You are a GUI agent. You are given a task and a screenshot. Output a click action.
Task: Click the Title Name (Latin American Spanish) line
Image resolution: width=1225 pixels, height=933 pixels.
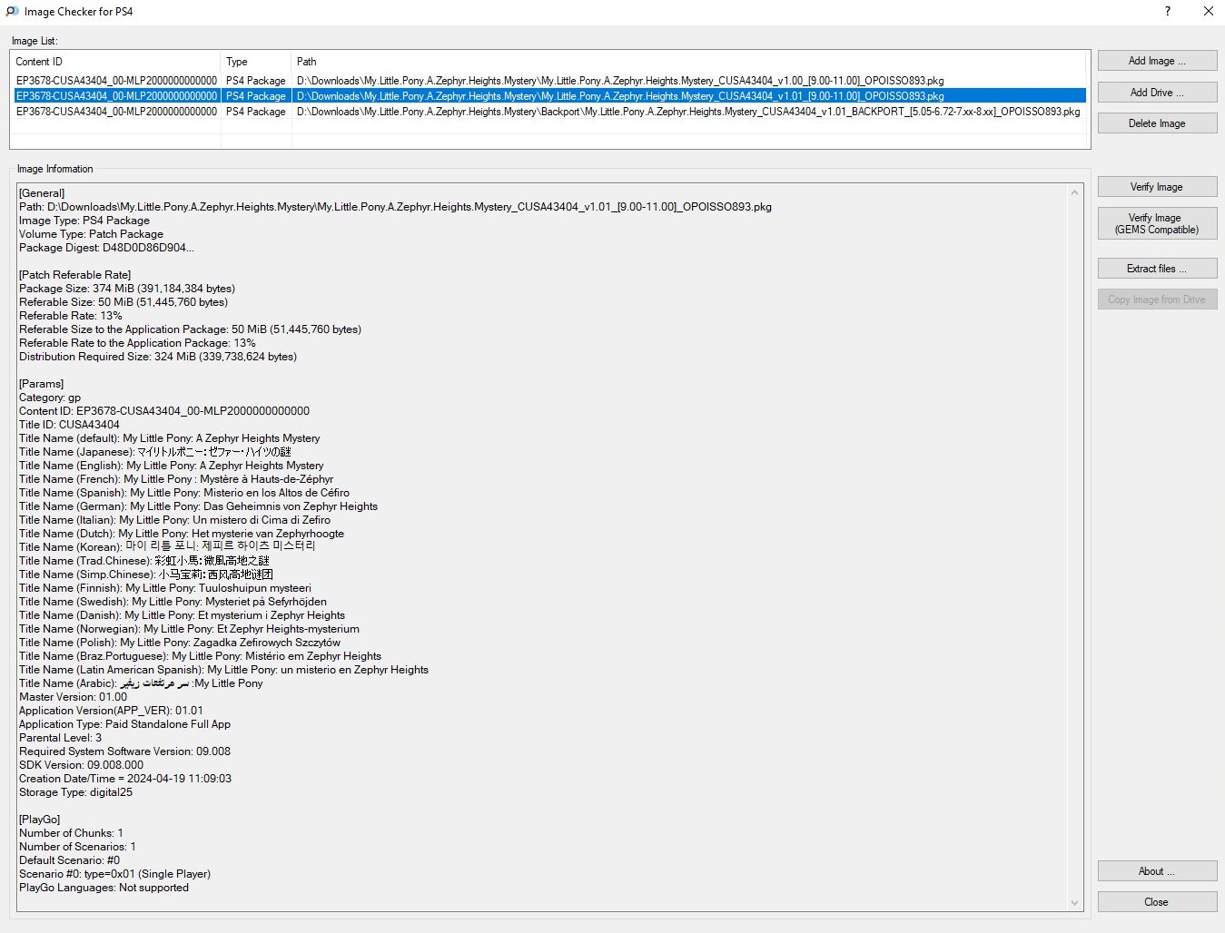coord(223,670)
